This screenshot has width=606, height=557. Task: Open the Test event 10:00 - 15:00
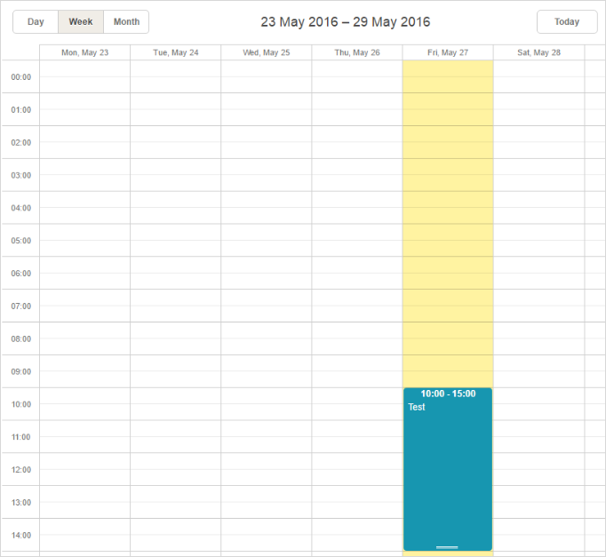[x=448, y=469]
